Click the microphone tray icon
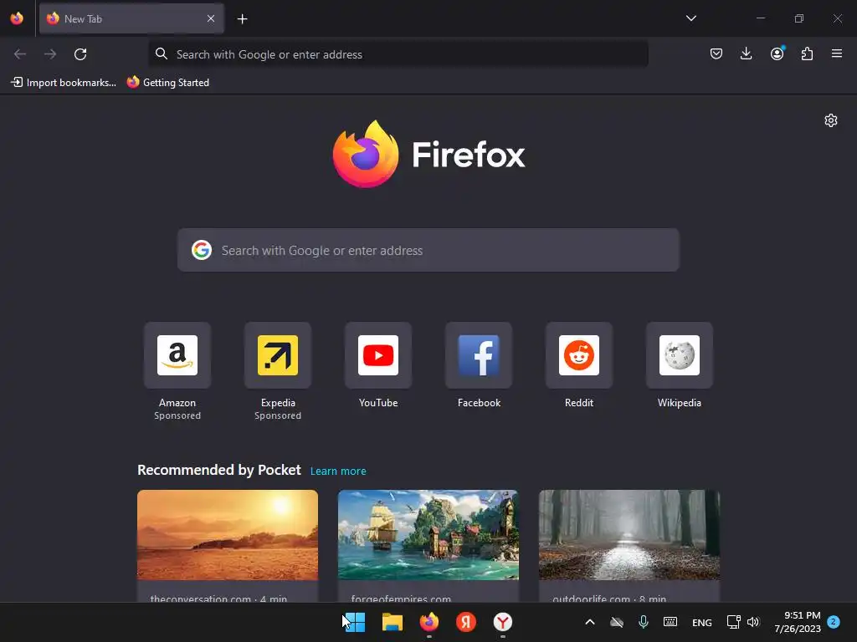 coord(644,622)
